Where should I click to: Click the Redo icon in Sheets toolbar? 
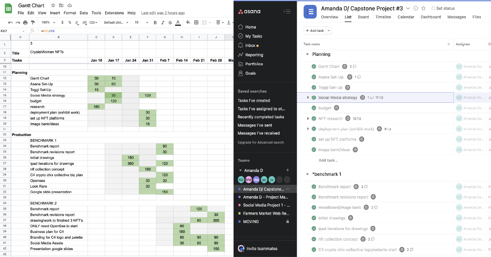coord(18,22)
